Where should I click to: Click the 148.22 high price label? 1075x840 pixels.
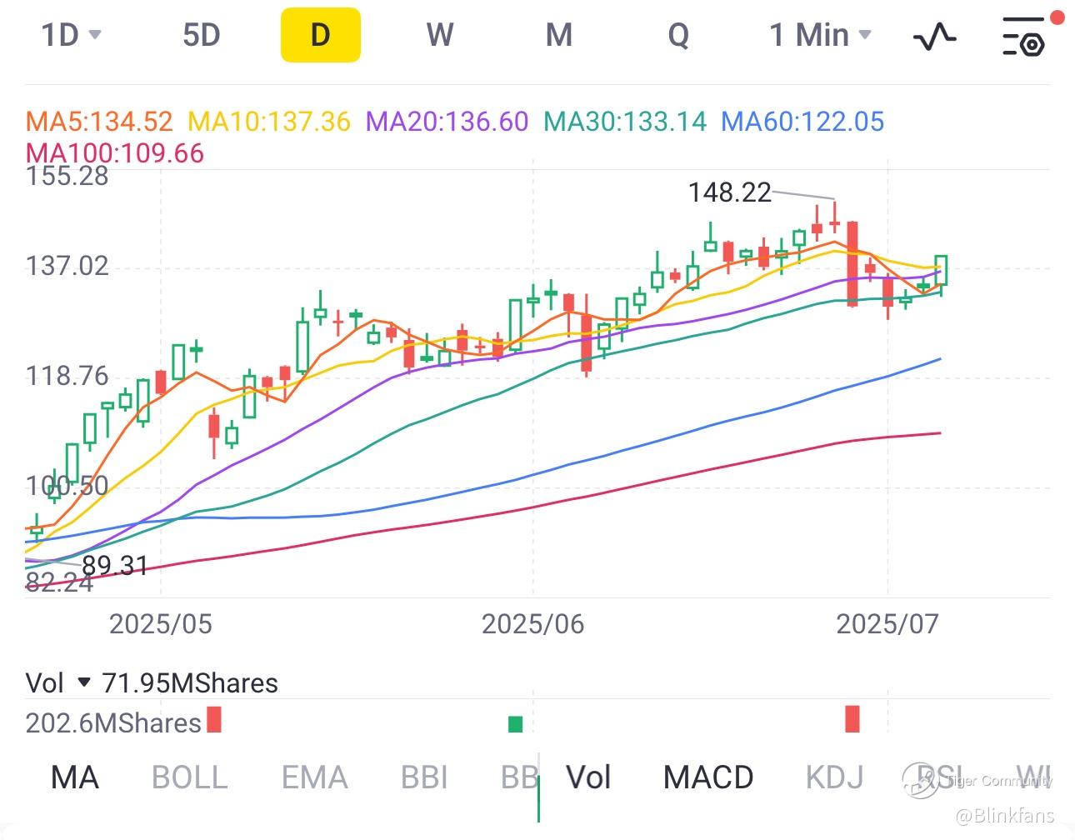pos(730,192)
